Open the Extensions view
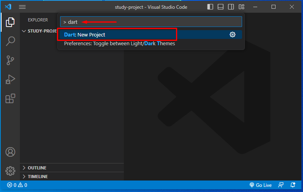Viewport: 303px width, 192px height. point(10,98)
